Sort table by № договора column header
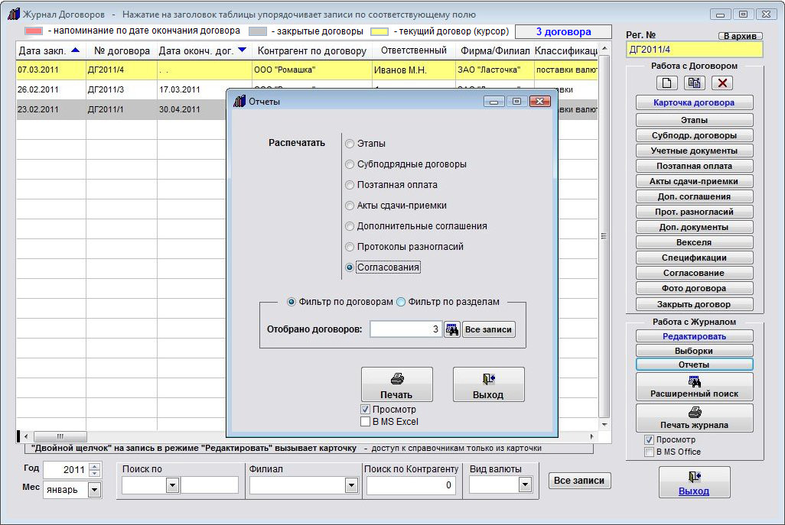Image resolution: width=785 pixels, height=525 pixels. [121, 51]
